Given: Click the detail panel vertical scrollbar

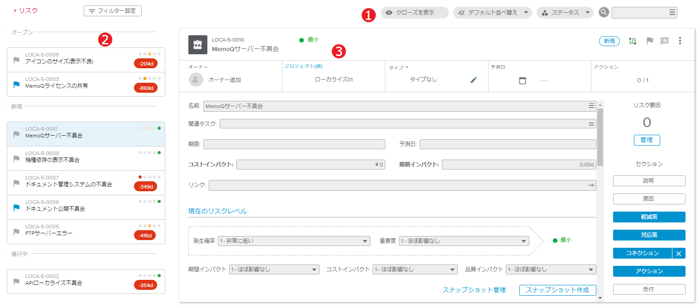Looking at the screenshot, I should point(600,136).
